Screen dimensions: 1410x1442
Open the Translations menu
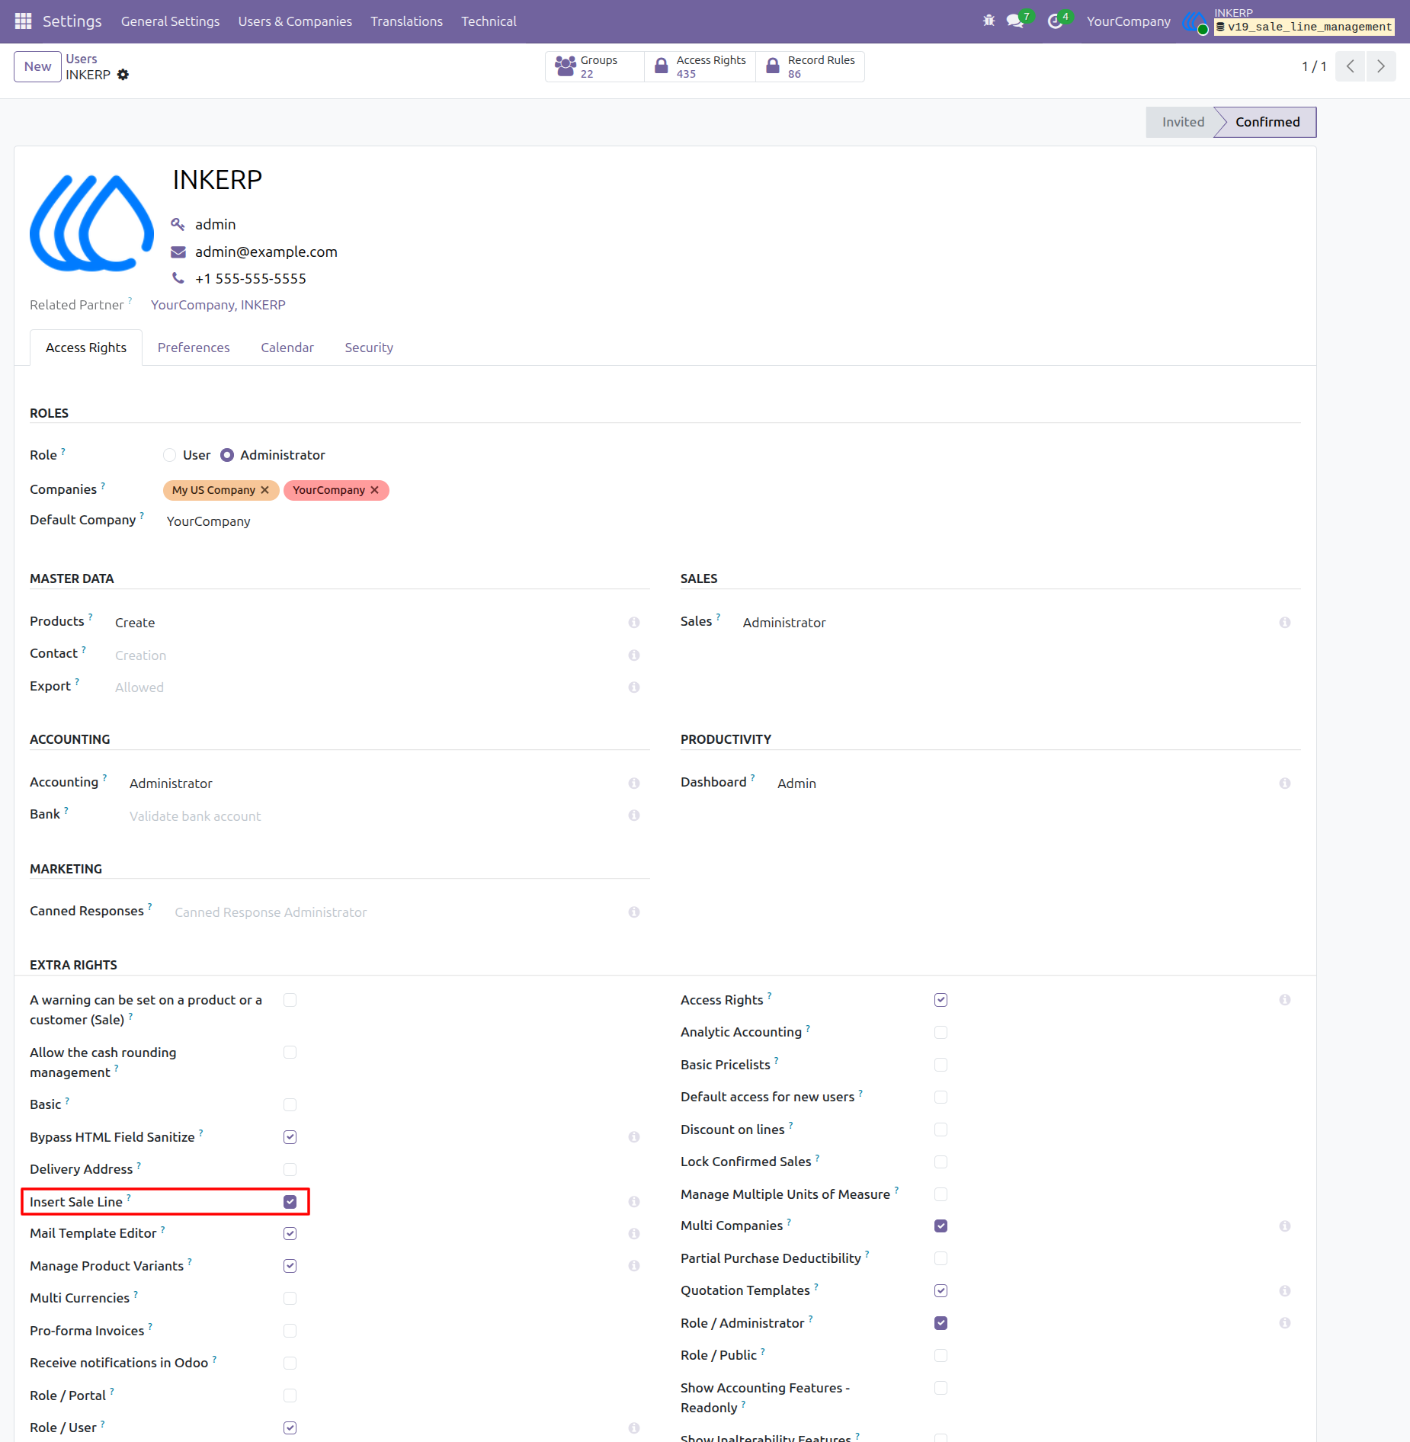[406, 21]
